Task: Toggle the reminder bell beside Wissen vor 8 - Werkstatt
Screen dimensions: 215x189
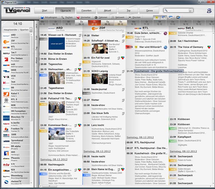Action: pos(80,35)
